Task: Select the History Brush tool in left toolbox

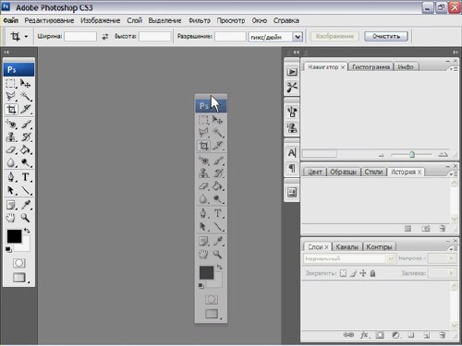Action: coord(26,137)
